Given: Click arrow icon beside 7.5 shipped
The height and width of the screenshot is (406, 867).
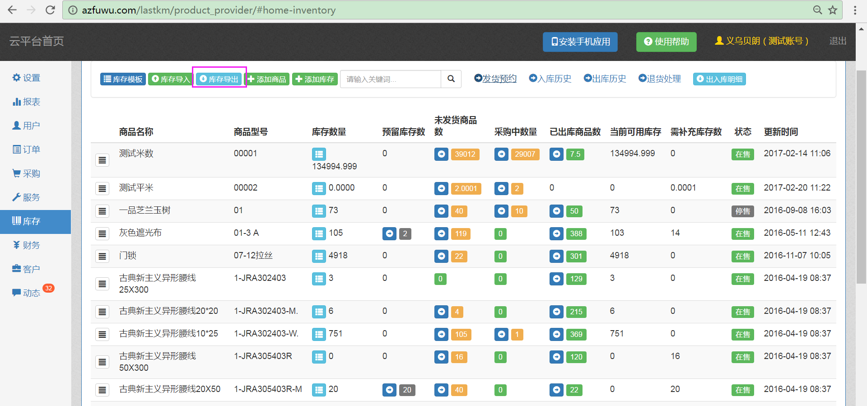Looking at the screenshot, I should [x=556, y=154].
